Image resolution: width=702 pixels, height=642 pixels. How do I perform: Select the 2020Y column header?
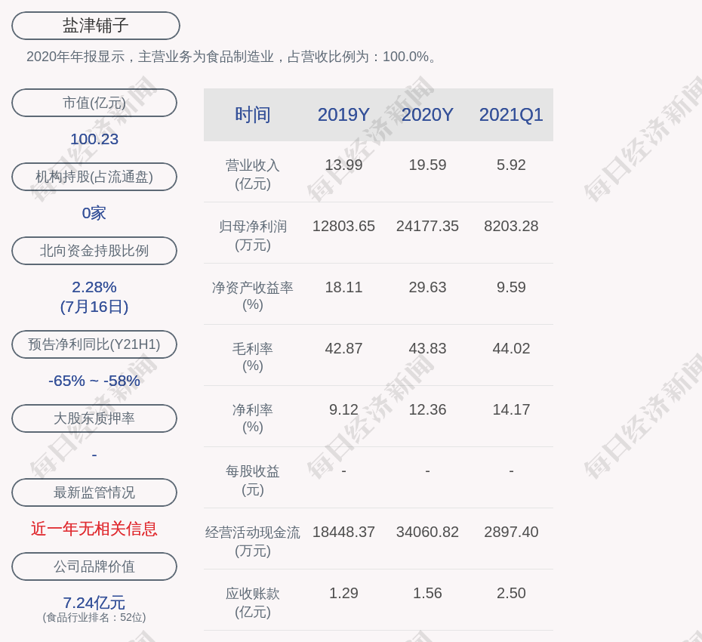(x=427, y=115)
